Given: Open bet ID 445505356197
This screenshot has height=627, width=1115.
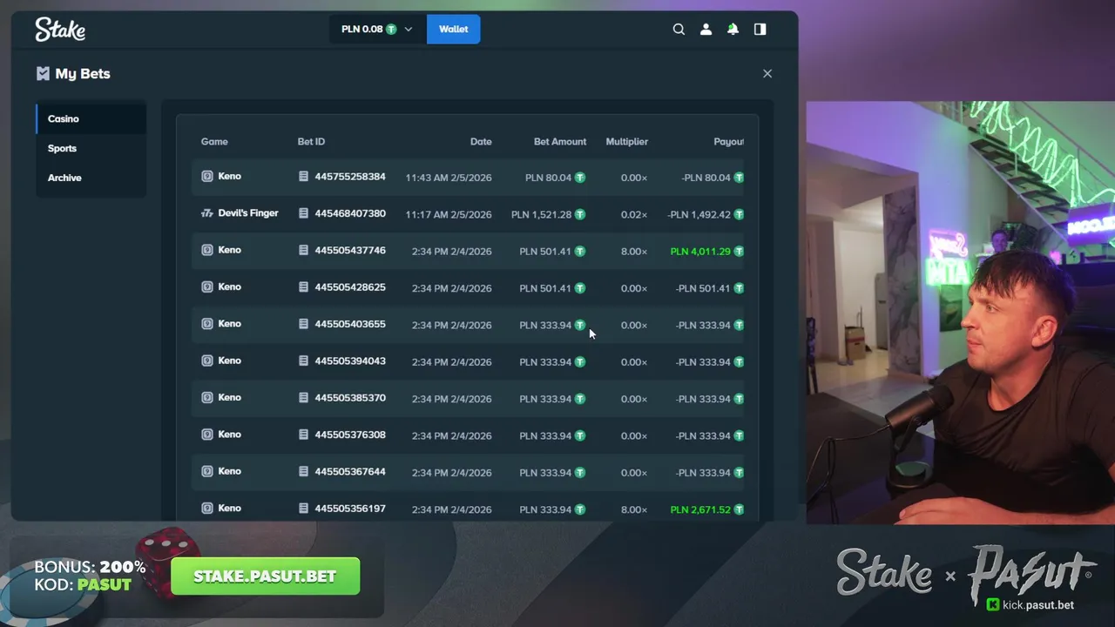Looking at the screenshot, I should [x=350, y=508].
